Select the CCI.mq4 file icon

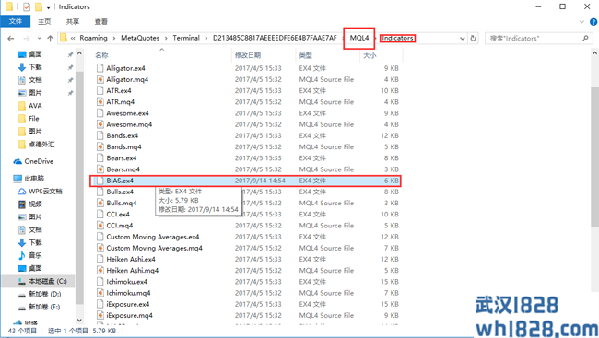(100, 226)
